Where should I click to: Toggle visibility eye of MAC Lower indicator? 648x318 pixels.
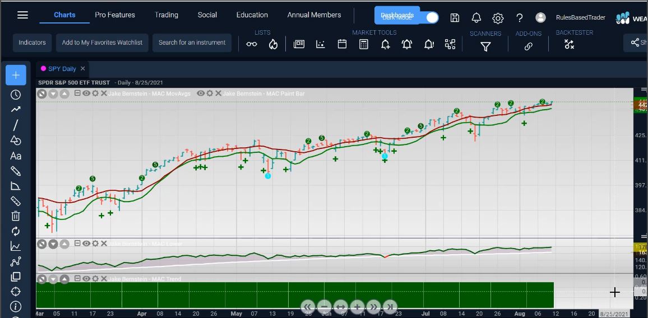click(x=86, y=244)
